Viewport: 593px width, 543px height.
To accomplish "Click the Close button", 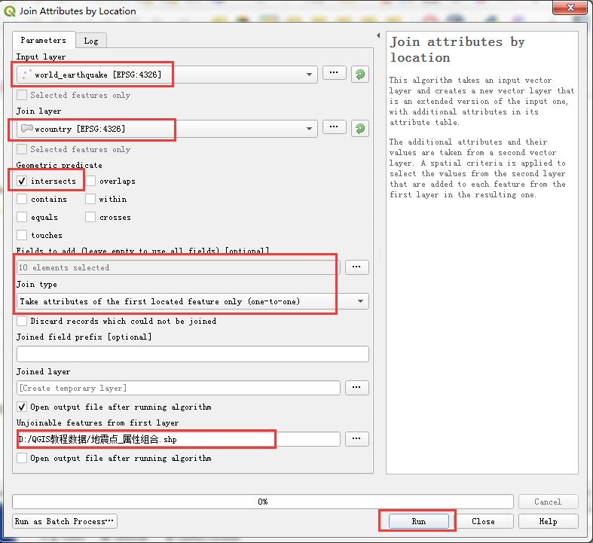I will tap(483, 521).
